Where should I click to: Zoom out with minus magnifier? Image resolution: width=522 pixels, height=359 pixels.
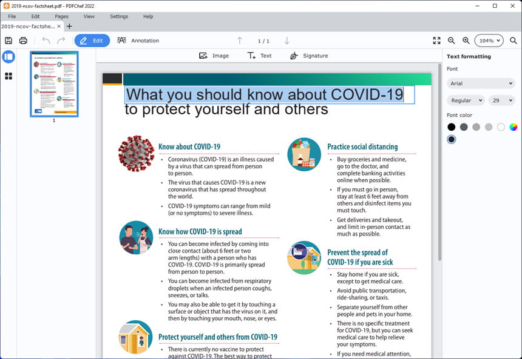(x=452, y=41)
